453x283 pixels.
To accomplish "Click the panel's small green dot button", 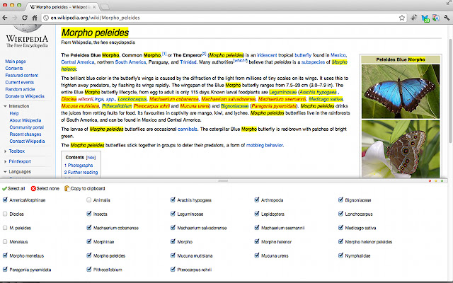I will click(442, 181).
